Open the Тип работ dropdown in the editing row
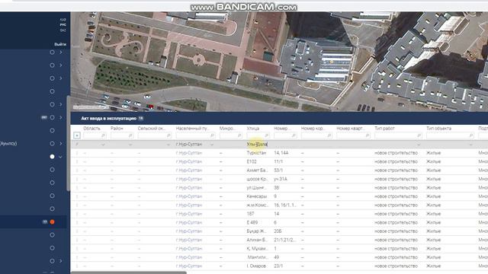The image size is (488, 274). (419, 145)
